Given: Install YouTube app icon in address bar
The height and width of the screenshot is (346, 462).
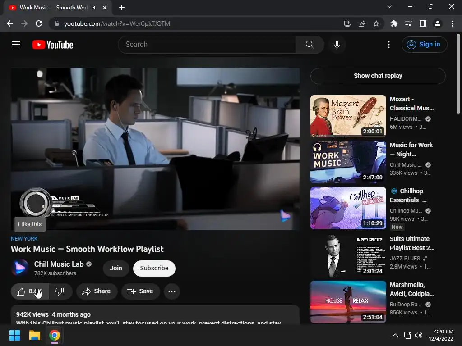Looking at the screenshot, I should pyautogui.click(x=347, y=23).
